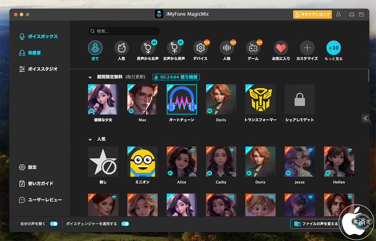Open the 人気 popular category icon

122,48
